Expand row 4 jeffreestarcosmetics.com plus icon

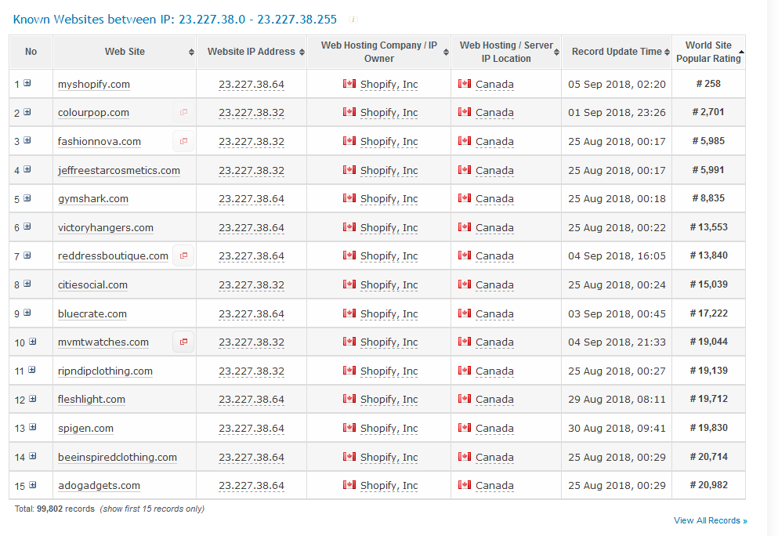pos(27,169)
